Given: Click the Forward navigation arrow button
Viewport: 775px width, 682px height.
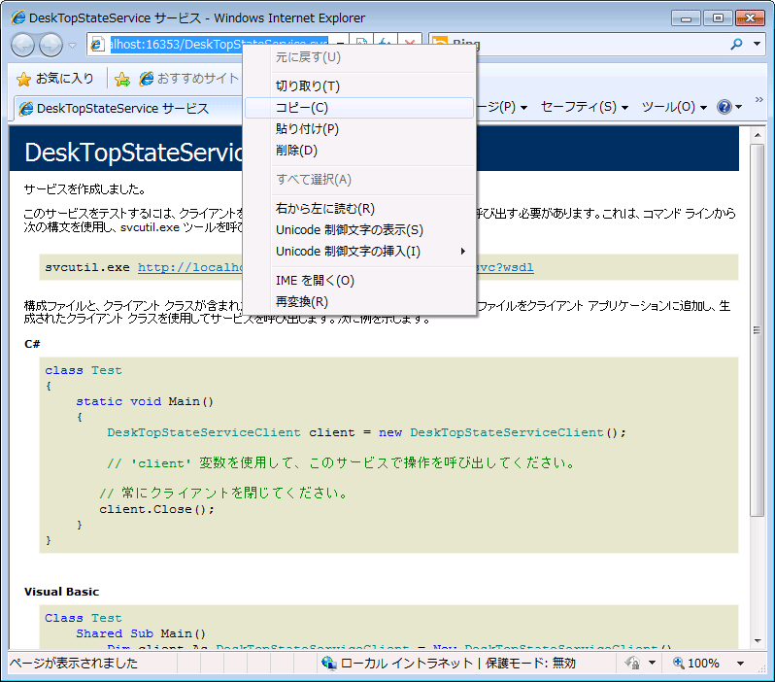Looking at the screenshot, I should 51,45.
